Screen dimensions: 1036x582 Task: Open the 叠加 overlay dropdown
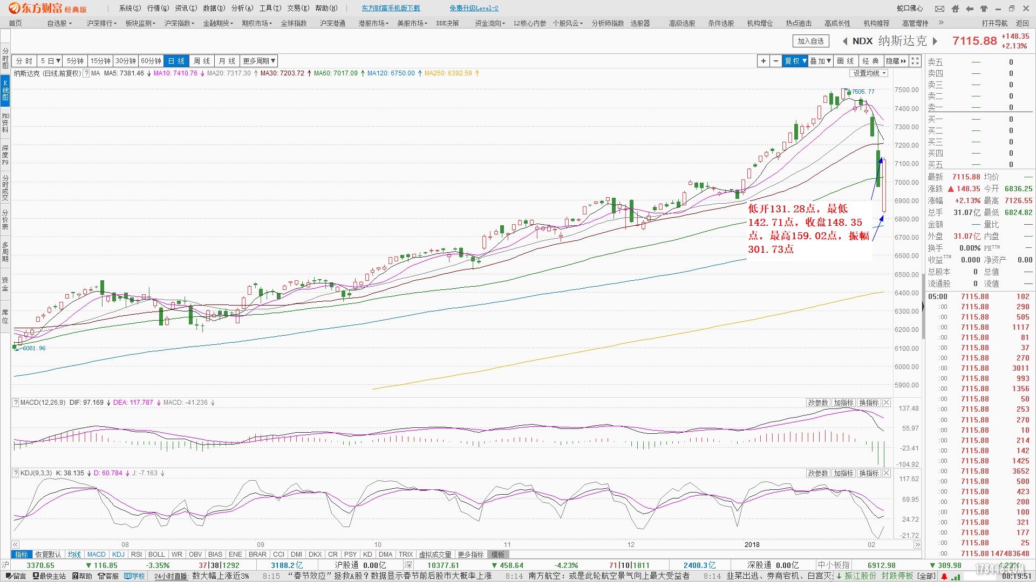821,61
